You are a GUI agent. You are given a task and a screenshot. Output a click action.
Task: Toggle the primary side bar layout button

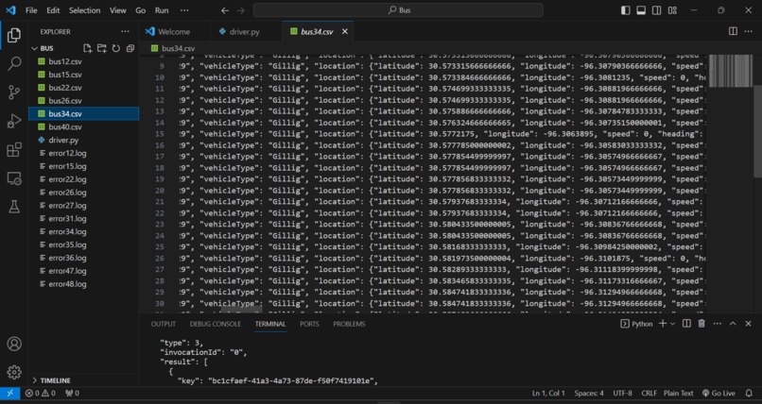pyautogui.click(x=626, y=10)
